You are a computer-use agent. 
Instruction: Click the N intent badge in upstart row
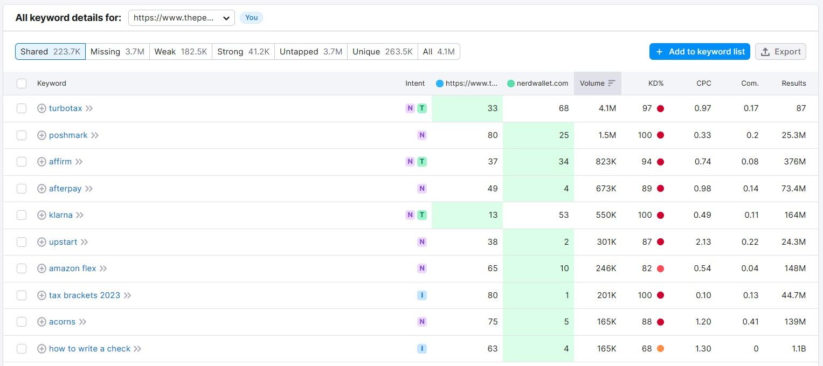422,242
